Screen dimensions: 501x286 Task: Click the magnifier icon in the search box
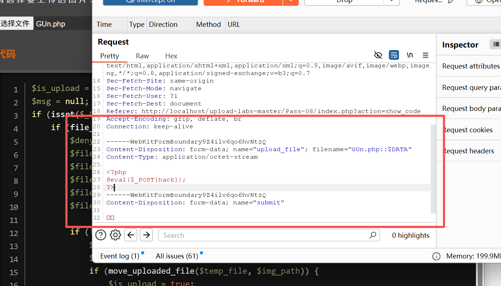point(372,235)
